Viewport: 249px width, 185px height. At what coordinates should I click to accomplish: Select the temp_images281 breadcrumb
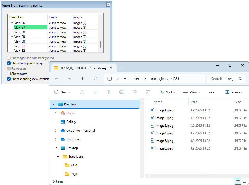tap(165, 79)
